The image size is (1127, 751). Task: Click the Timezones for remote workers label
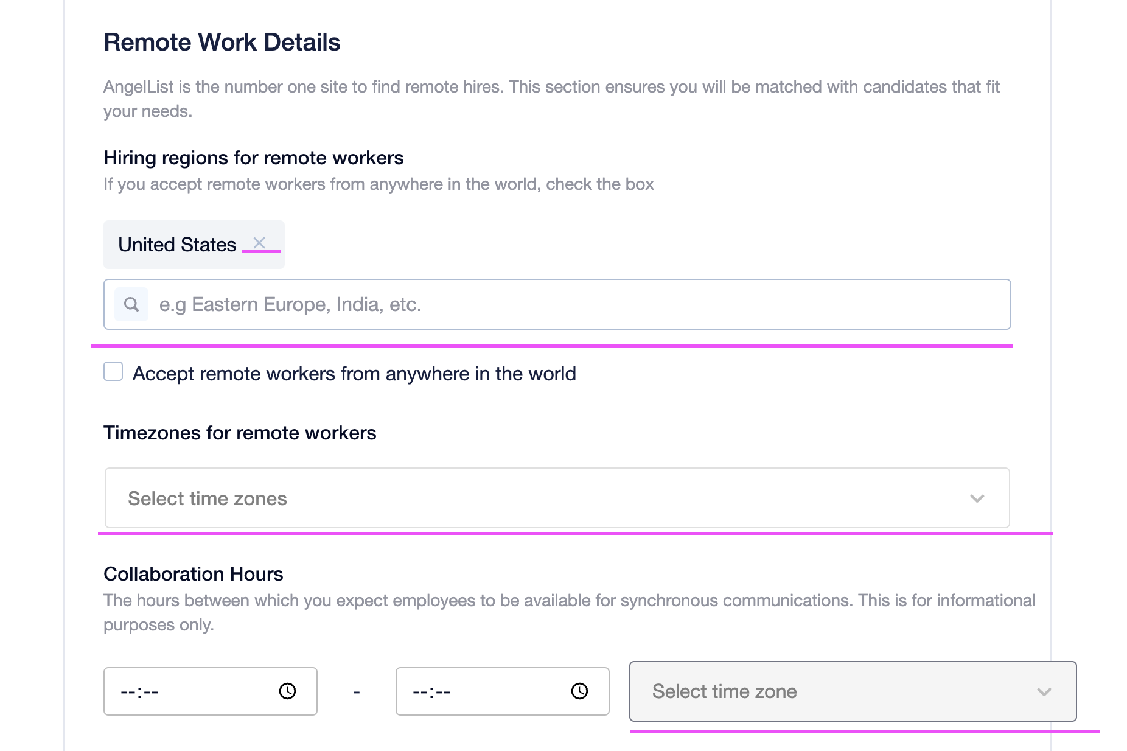(x=240, y=433)
